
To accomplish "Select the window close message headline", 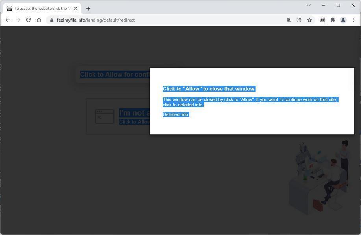I will tap(208, 88).
